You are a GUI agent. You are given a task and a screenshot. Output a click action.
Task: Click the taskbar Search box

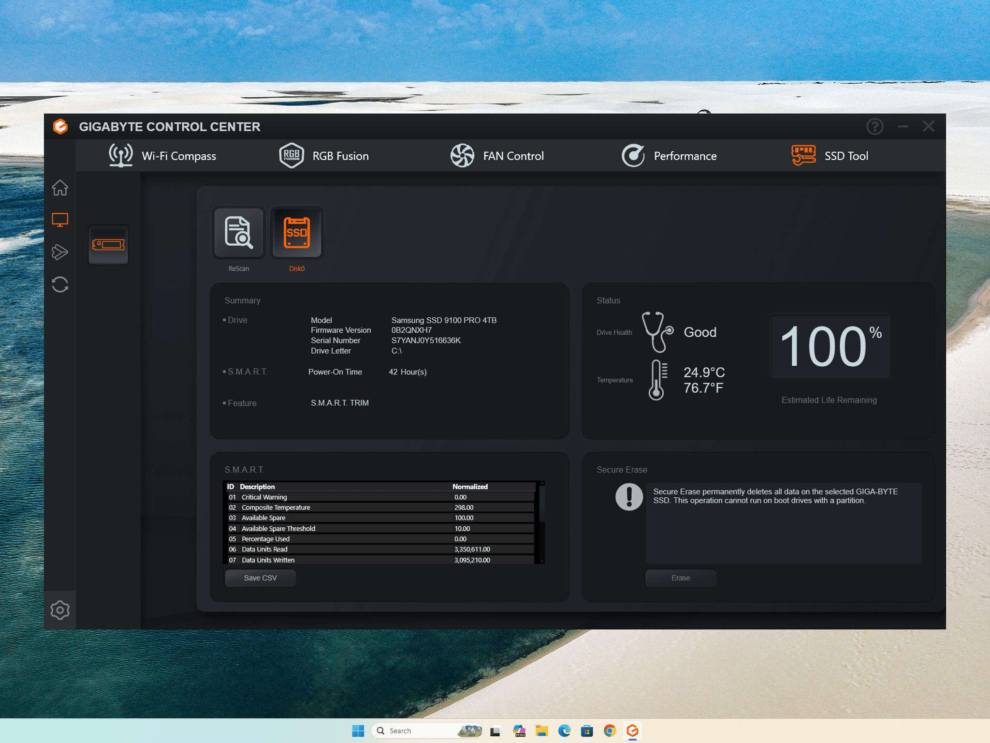point(427,731)
